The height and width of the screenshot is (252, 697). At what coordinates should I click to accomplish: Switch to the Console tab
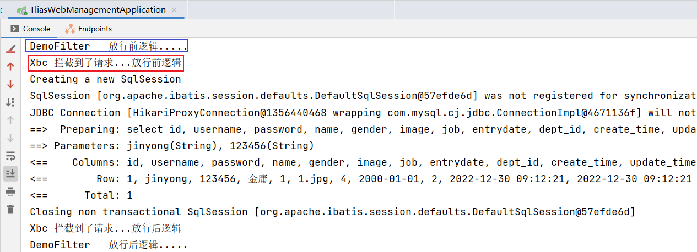coord(30,29)
